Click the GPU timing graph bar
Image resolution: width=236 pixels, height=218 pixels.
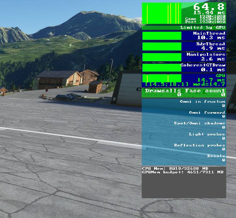[x=162, y=78]
